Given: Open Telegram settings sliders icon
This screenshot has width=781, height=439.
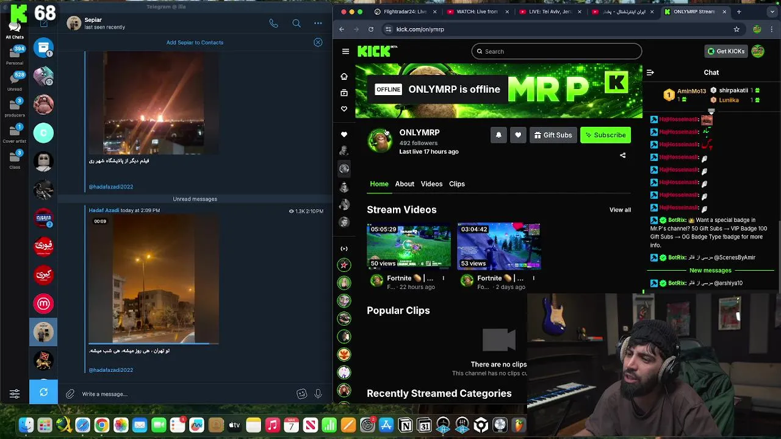Looking at the screenshot, I should pyautogui.click(x=15, y=394).
